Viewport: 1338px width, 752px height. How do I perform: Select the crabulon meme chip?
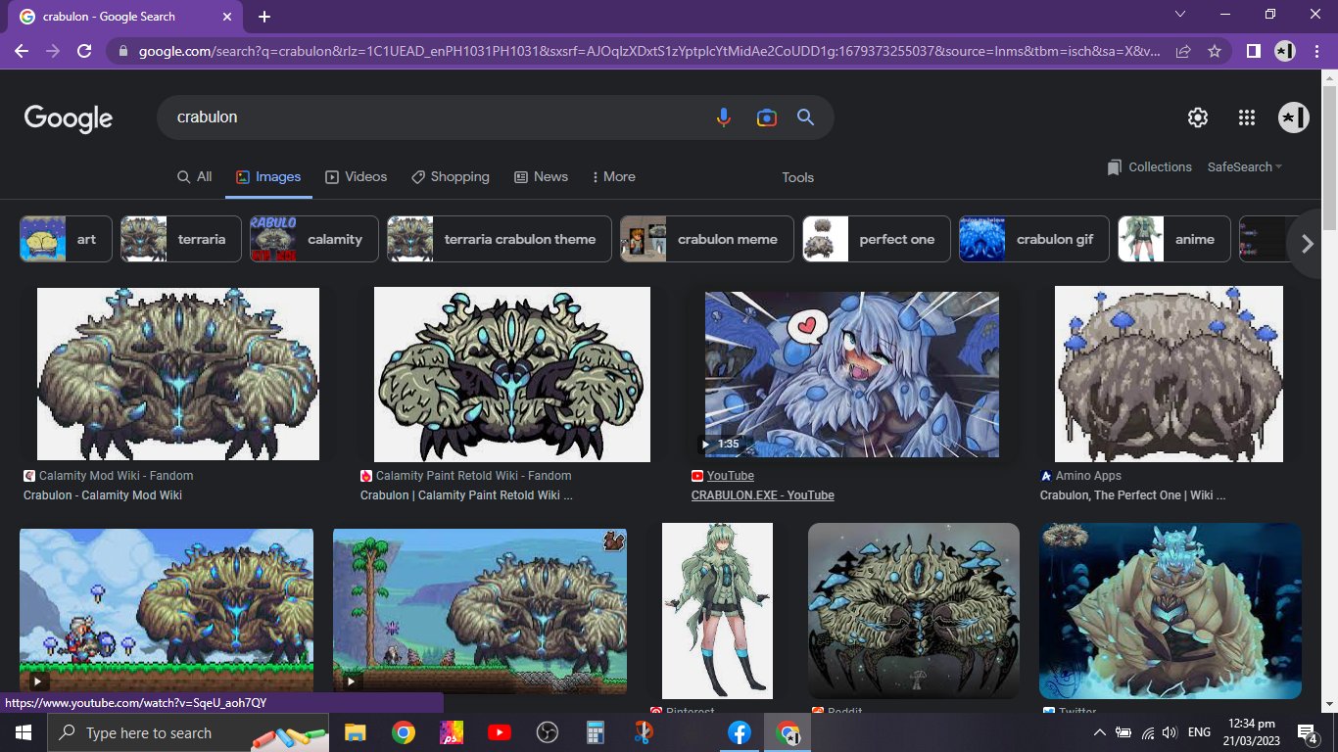(x=707, y=239)
